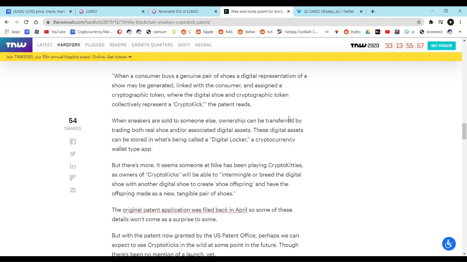This screenshot has height=262, width=467.
Task: View site information lock icon
Action: tap(48, 22)
